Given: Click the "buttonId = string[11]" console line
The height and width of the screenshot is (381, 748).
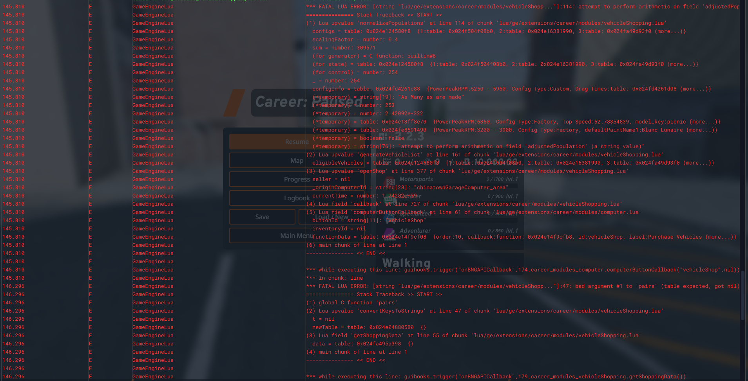Looking at the screenshot, I should 369,220.
